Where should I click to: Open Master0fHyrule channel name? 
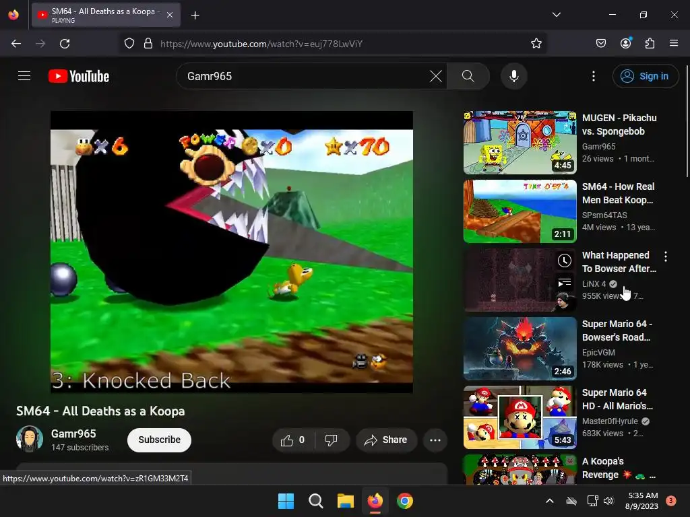click(609, 421)
